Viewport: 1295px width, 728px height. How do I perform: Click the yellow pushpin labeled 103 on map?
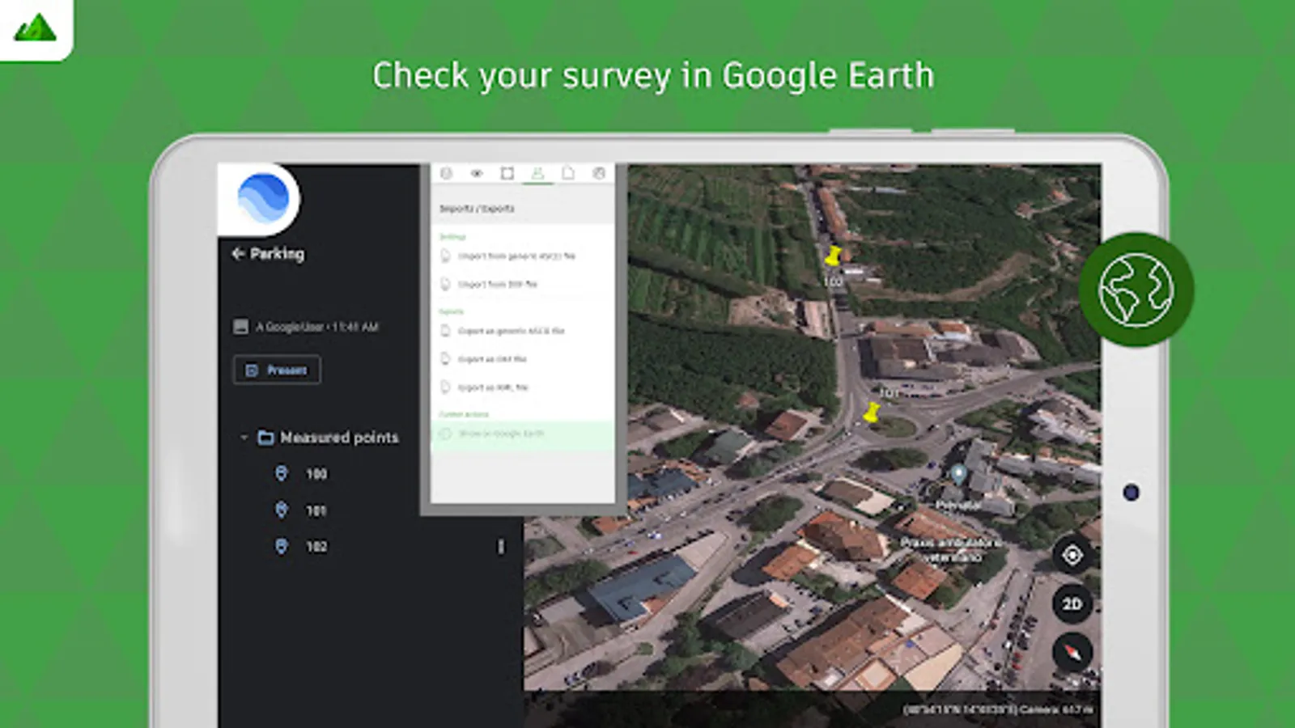[x=833, y=256]
